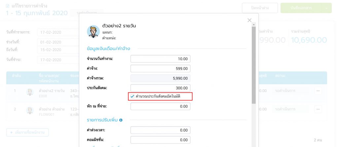Open the more options menu for row 1
Screen dimensions: 338x147
(318, 91)
